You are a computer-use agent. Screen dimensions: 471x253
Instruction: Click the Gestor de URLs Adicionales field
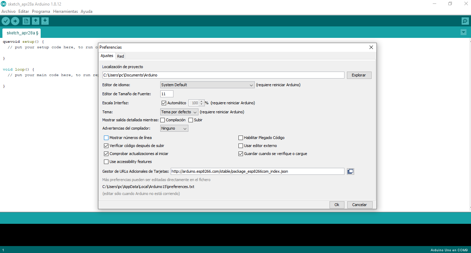[x=258, y=171]
